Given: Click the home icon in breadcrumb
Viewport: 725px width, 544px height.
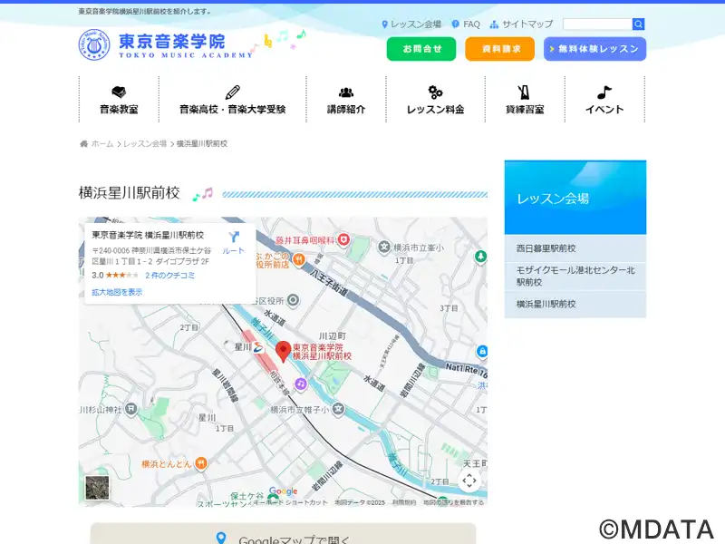Looking at the screenshot, I should click(x=84, y=144).
